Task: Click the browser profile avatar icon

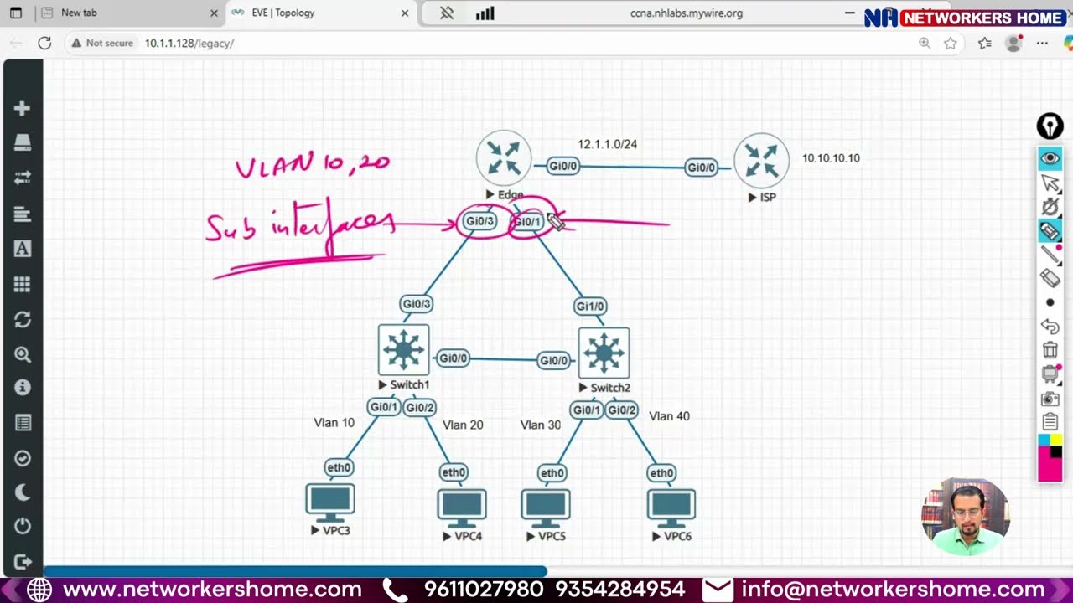Action: 1013,43
